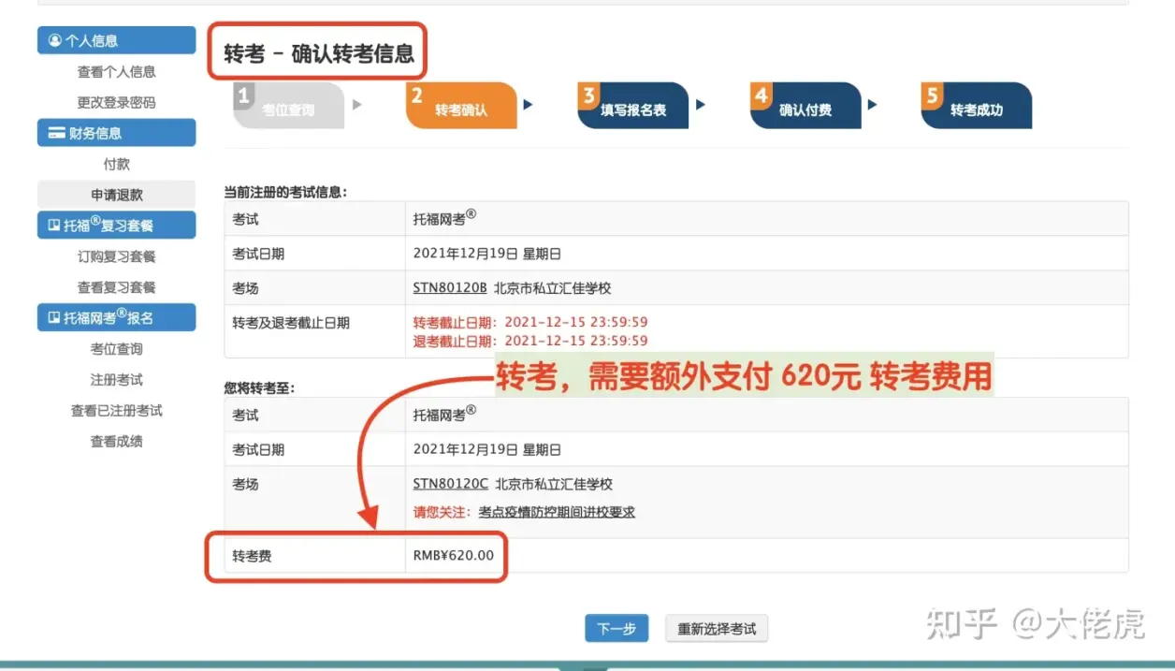Click the 转考费 row label
Image resolution: width=1175 pixels, height=671 pixels.
coord(252,557)
